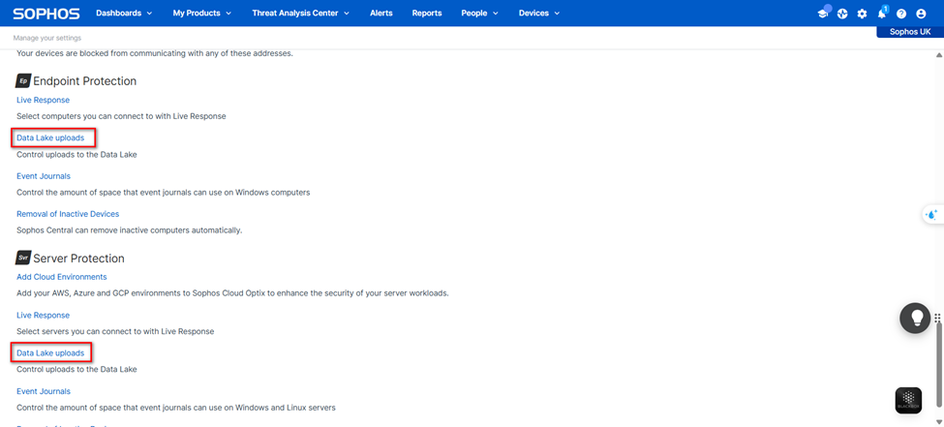
Task: Open the help question mark icon
Action: (901, 14)
